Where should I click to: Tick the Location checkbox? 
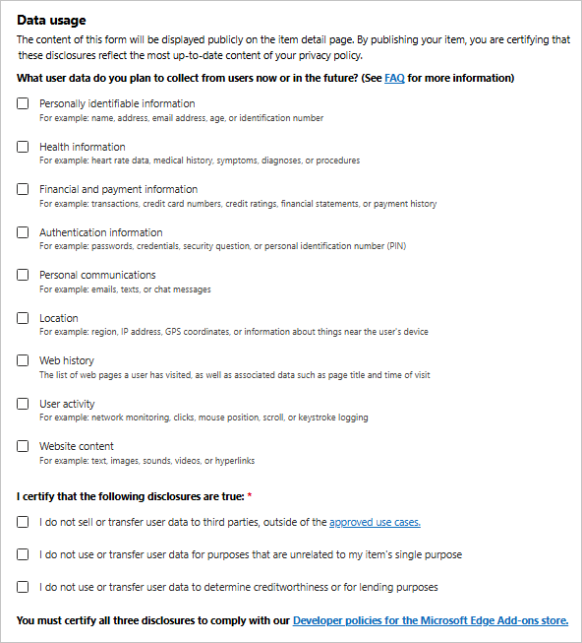click(23, 318)
